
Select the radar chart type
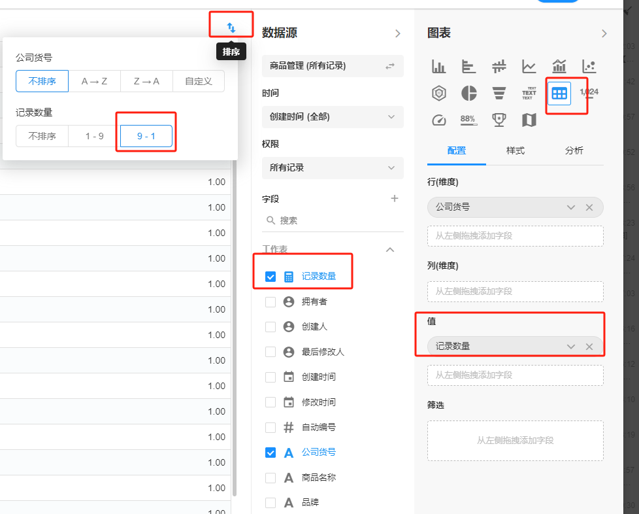coord(438,93)
